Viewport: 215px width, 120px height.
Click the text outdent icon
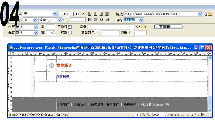[101, 20]
